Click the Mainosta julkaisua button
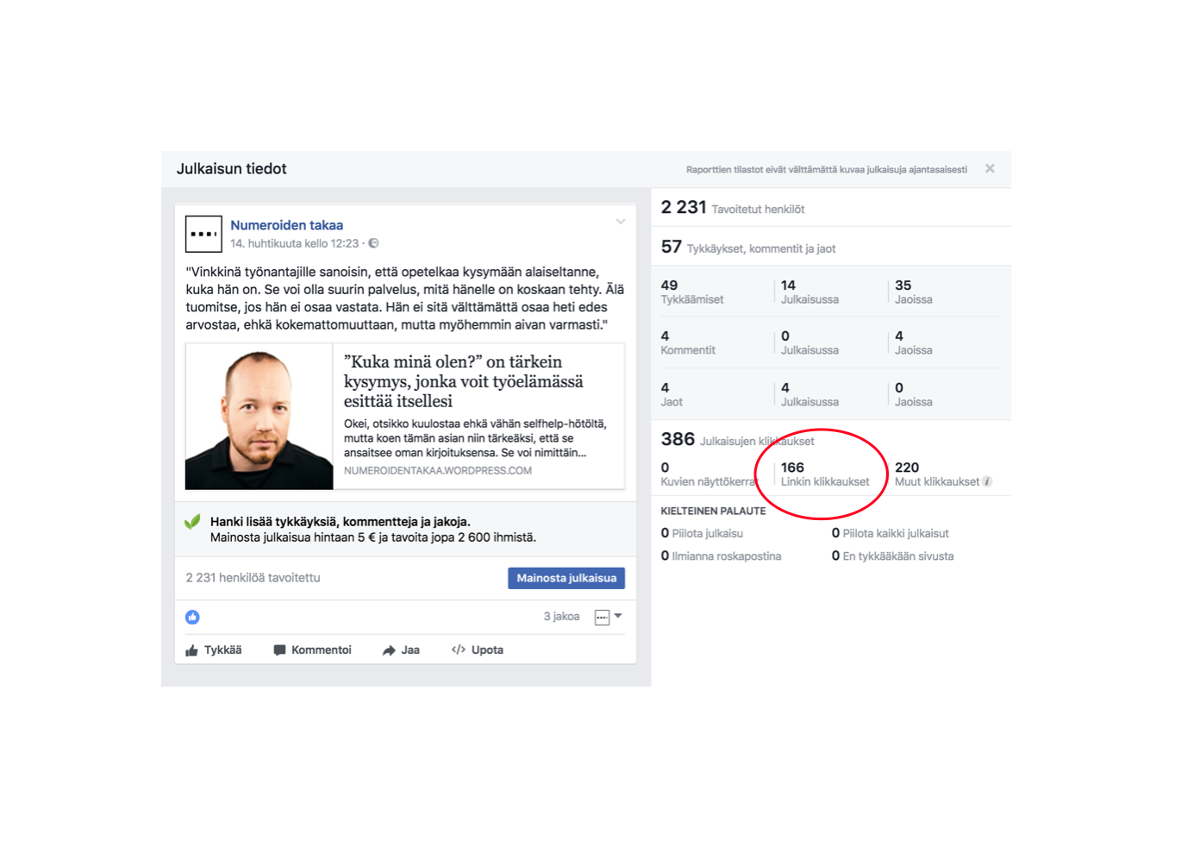Screen dimensions: 1200x854 566,578
